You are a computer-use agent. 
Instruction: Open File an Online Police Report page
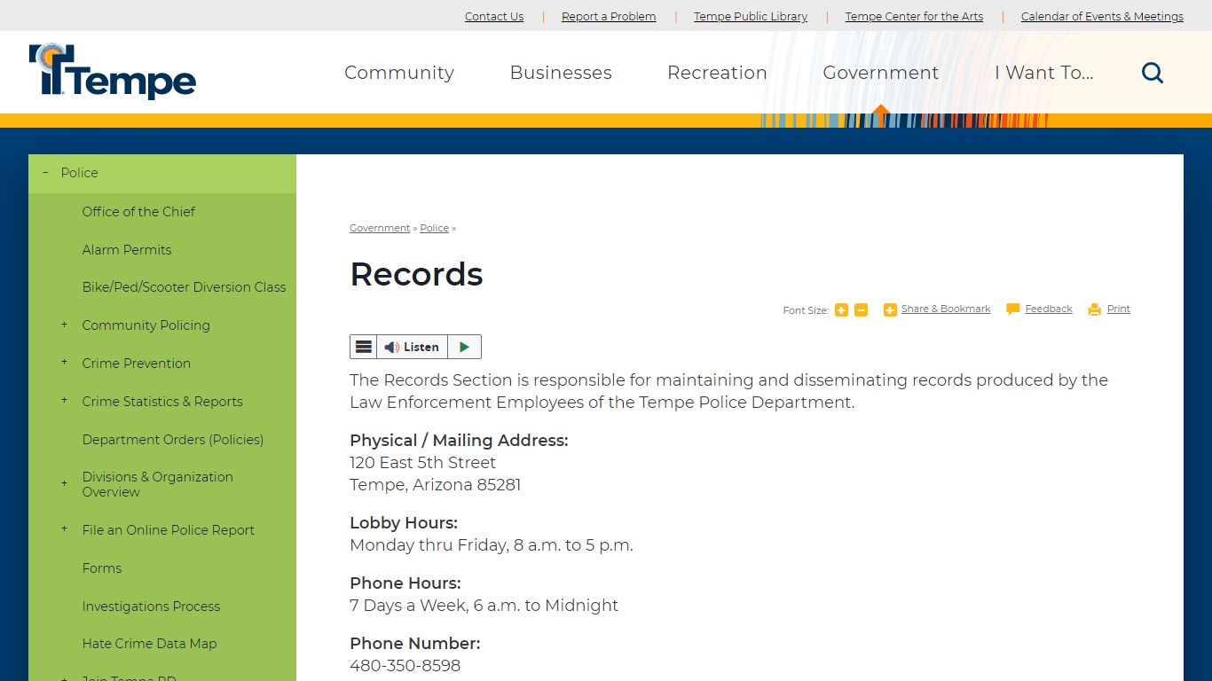(x=169, y=529)
